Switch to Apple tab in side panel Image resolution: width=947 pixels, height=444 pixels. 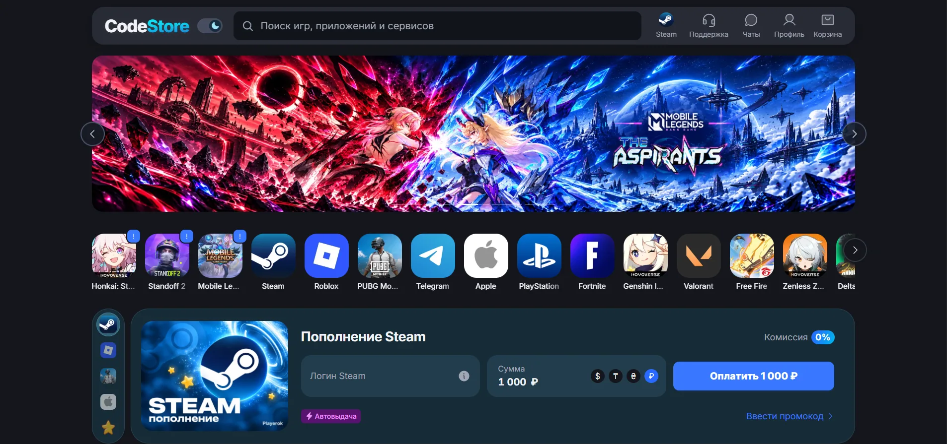(x=108, y=402)
